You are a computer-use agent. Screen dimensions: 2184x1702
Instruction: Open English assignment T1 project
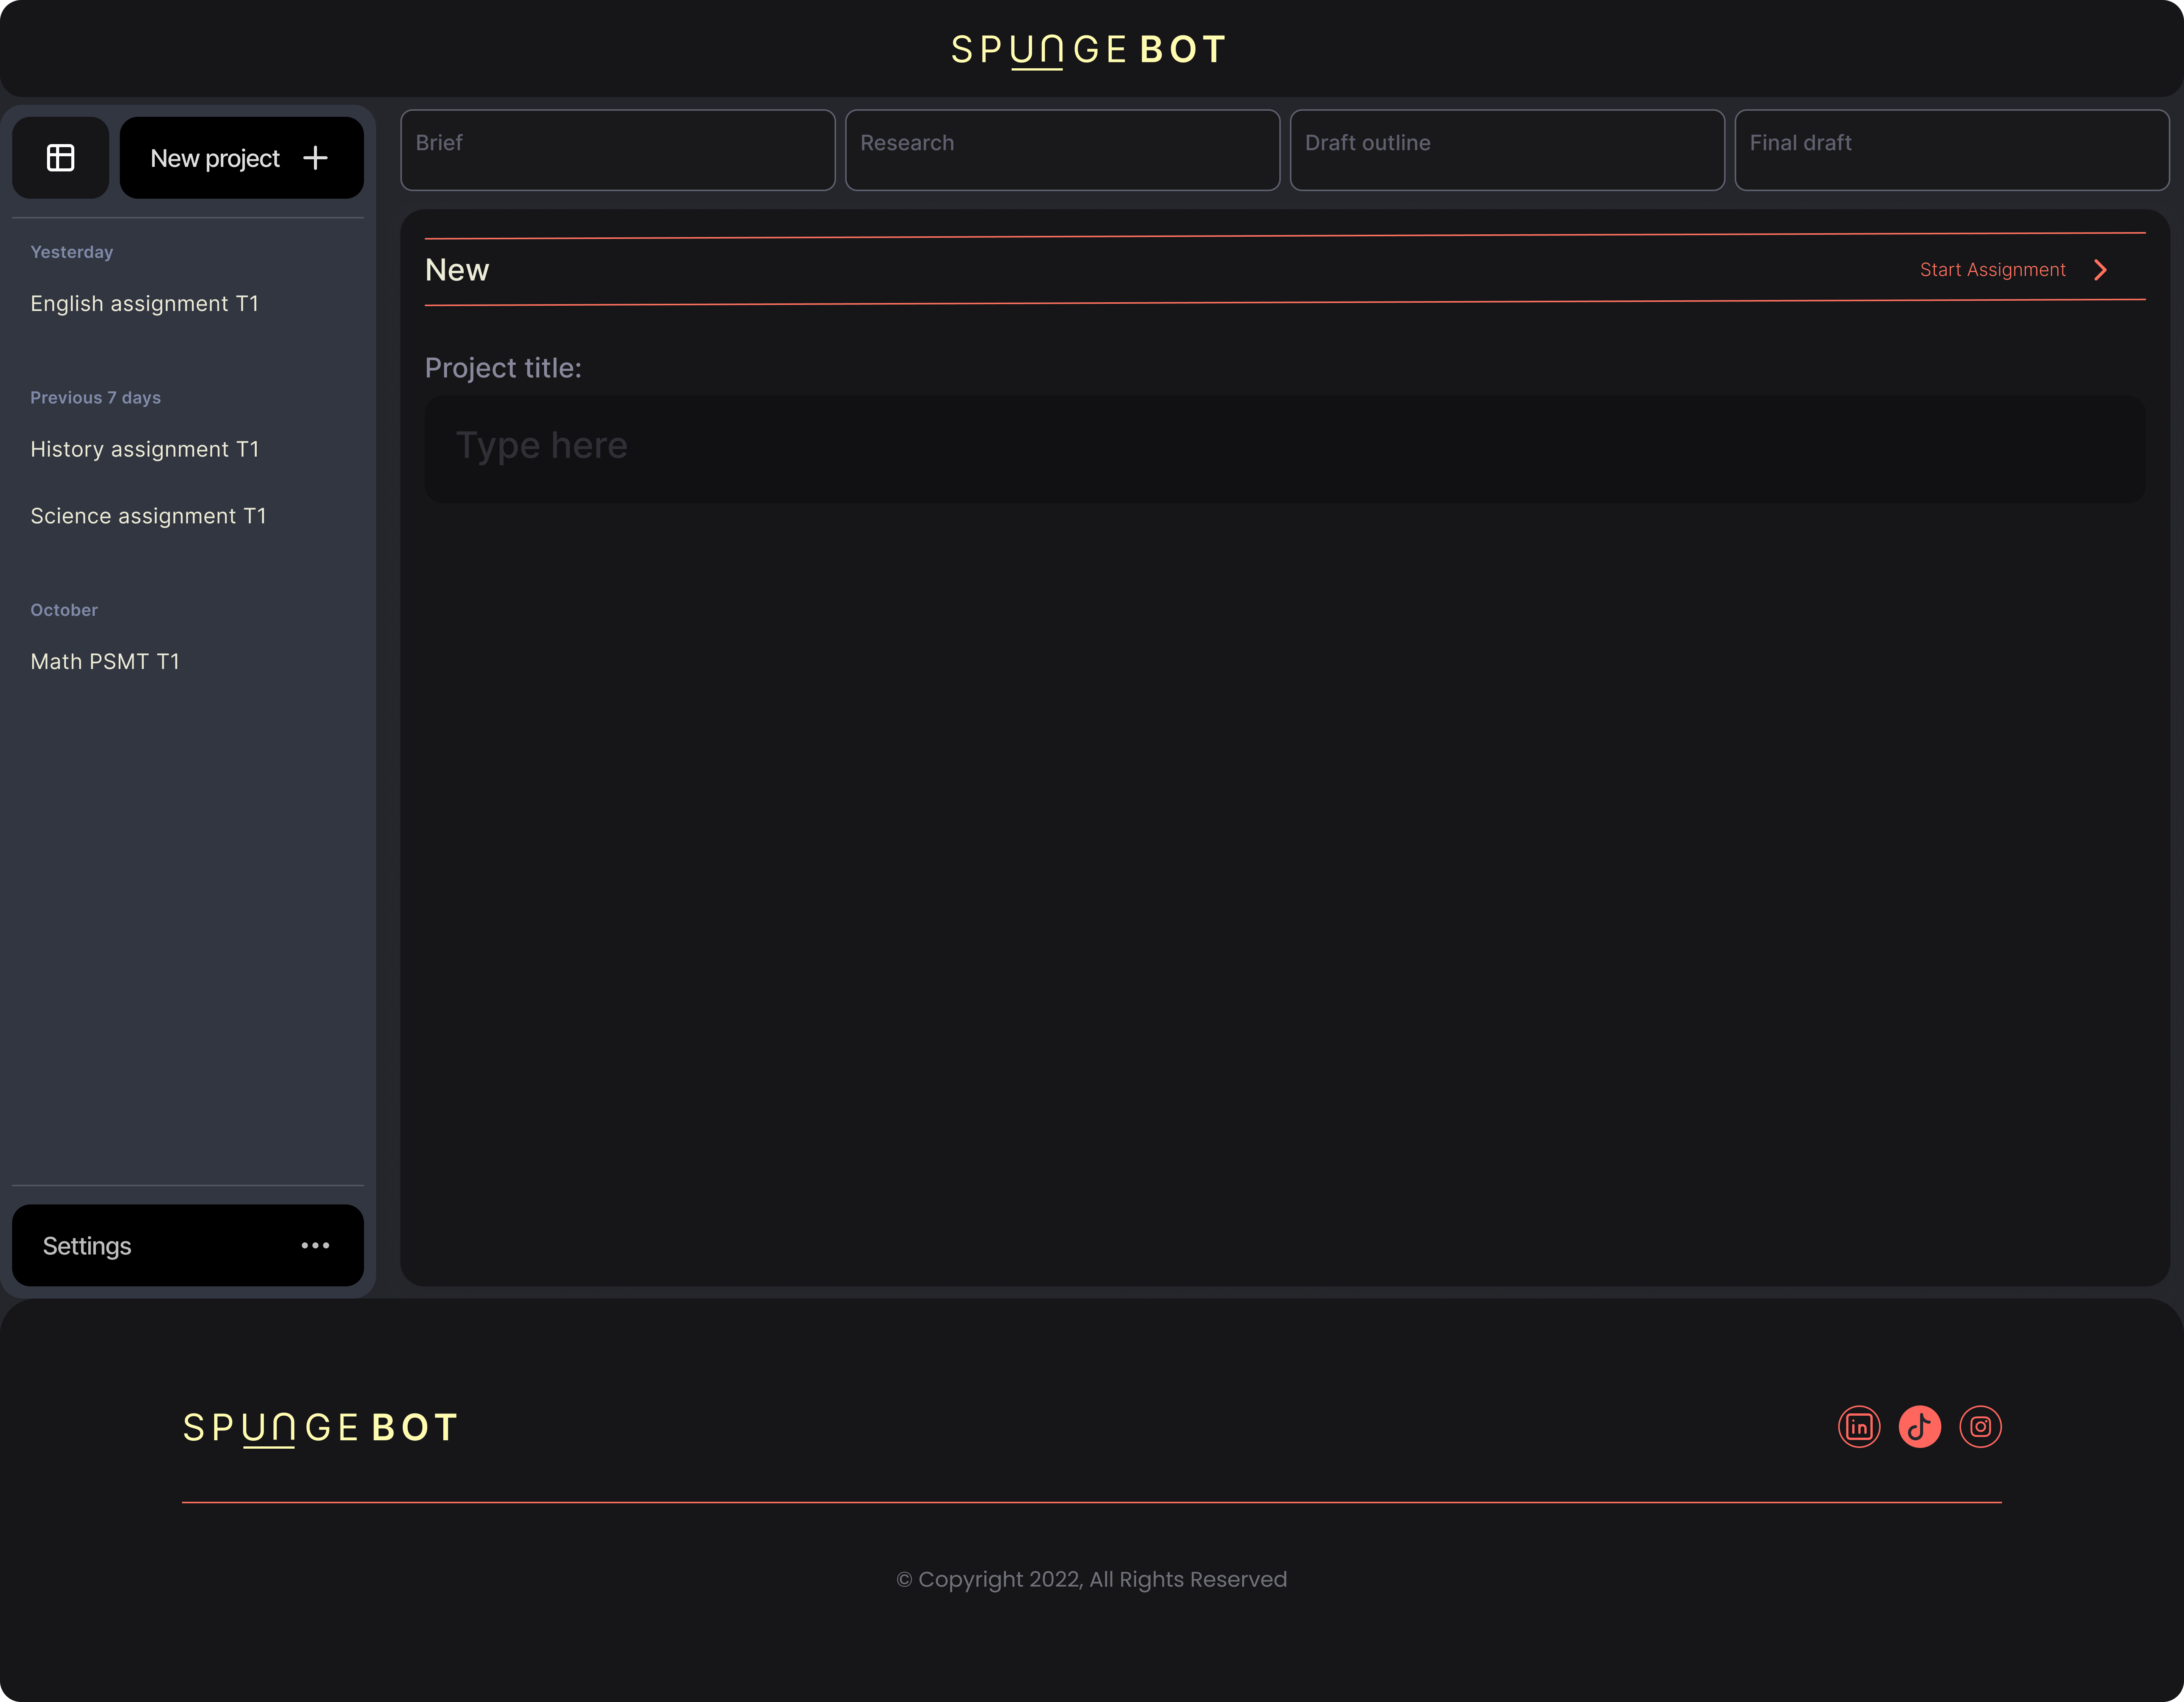click(145, 304)
